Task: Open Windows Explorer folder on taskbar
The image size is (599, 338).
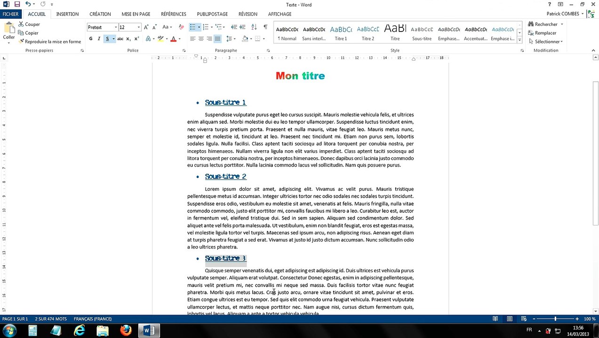Action: (x=103, y=330)
